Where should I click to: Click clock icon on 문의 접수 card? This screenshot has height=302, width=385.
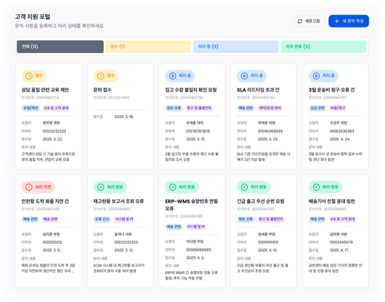tap(101, 76)
